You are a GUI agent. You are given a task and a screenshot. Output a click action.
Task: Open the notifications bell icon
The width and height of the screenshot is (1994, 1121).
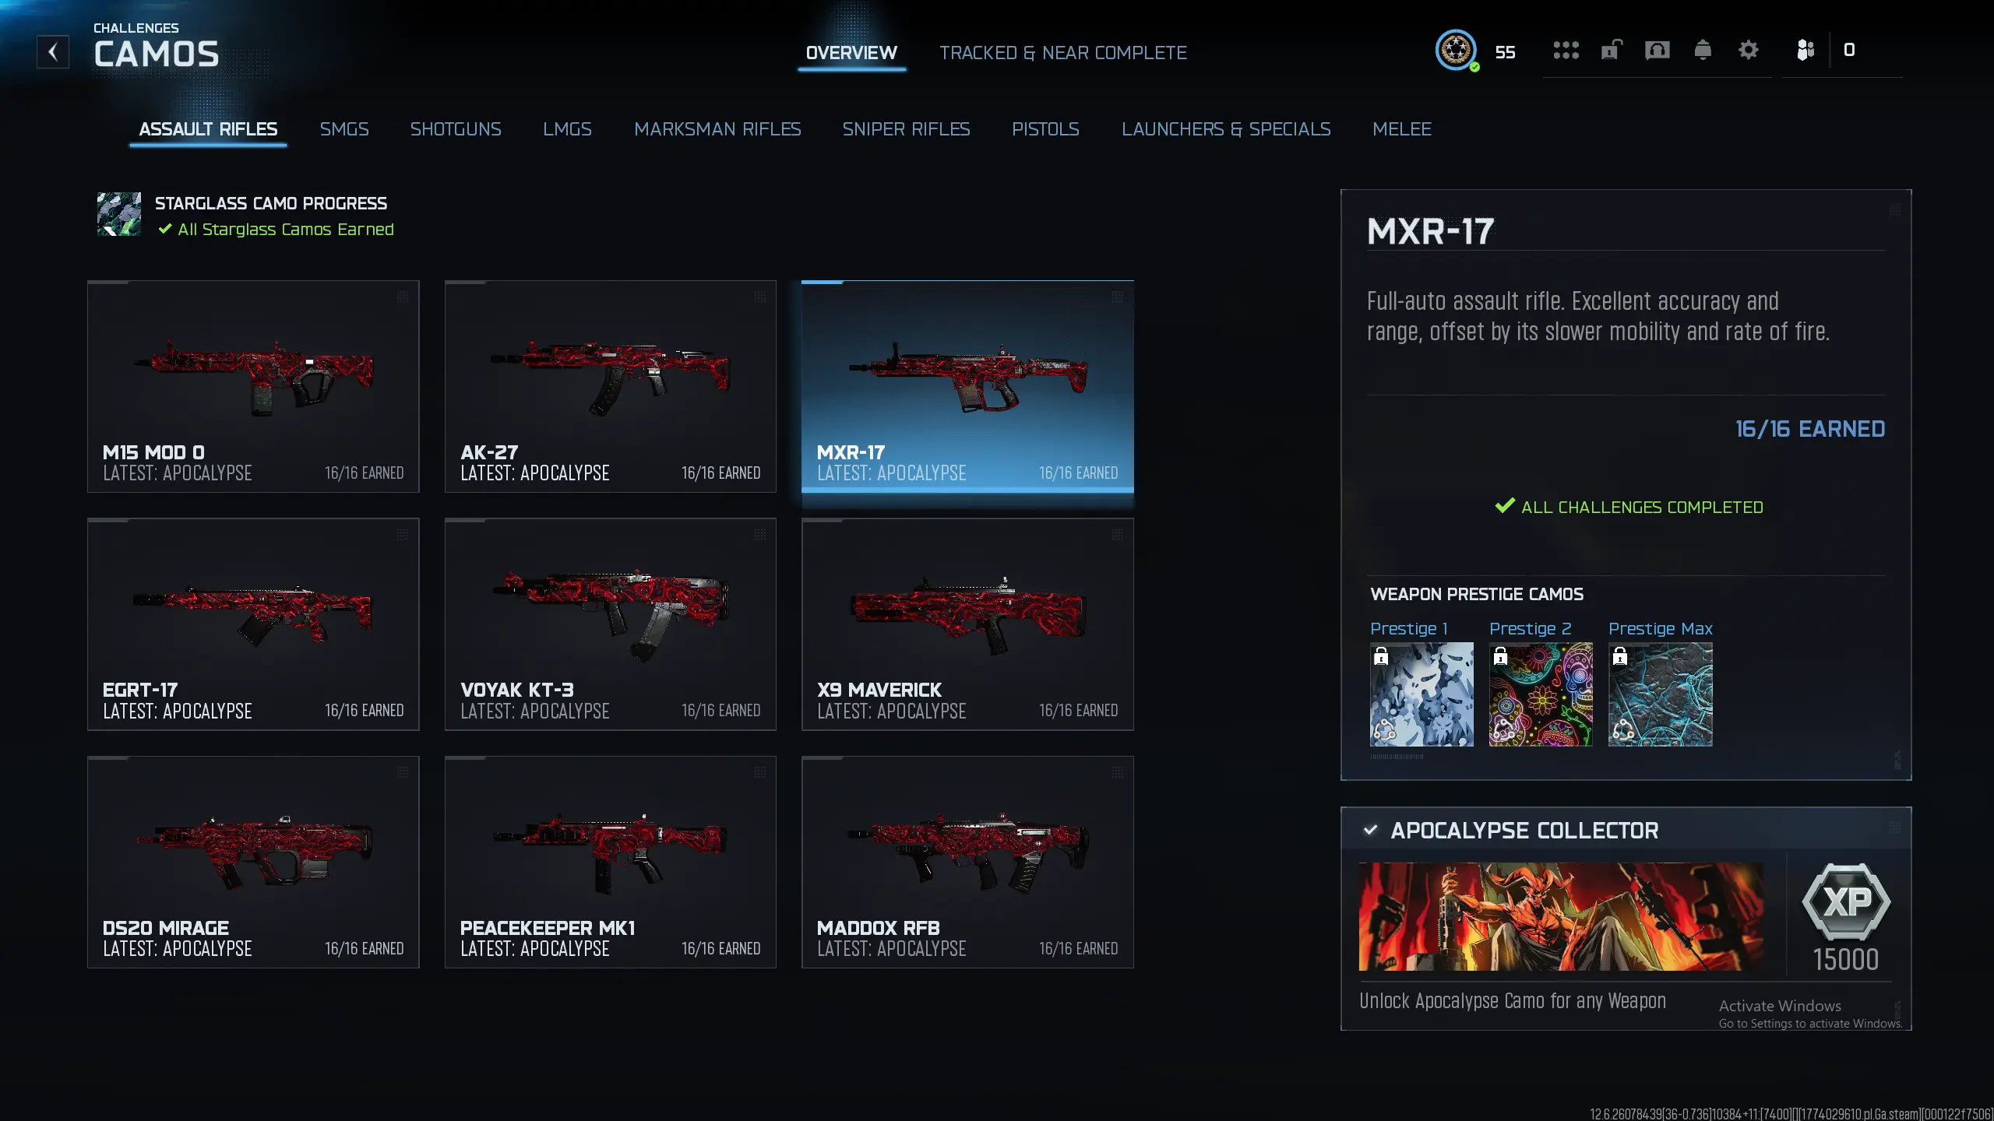coord(1703,51)
